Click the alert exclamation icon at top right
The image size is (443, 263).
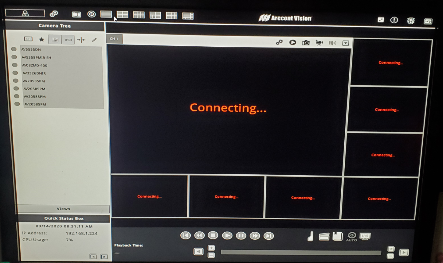(x=394, y=20)
